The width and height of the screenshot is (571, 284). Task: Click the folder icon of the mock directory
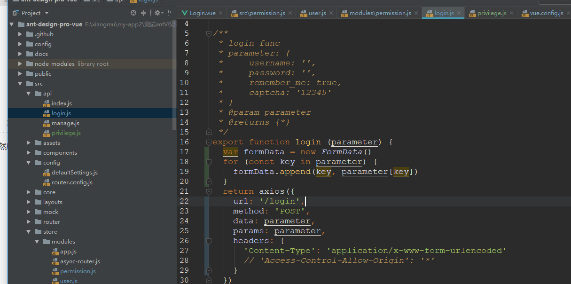click(38, 212)
